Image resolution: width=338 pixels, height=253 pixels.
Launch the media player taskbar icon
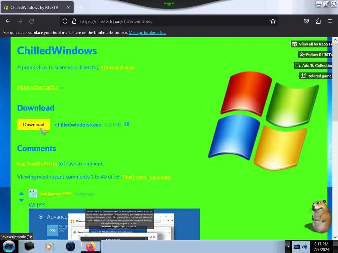49,246
